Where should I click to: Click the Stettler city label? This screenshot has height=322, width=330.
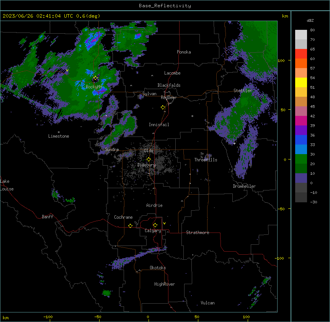pyautogui.click(x=243, y=91)
